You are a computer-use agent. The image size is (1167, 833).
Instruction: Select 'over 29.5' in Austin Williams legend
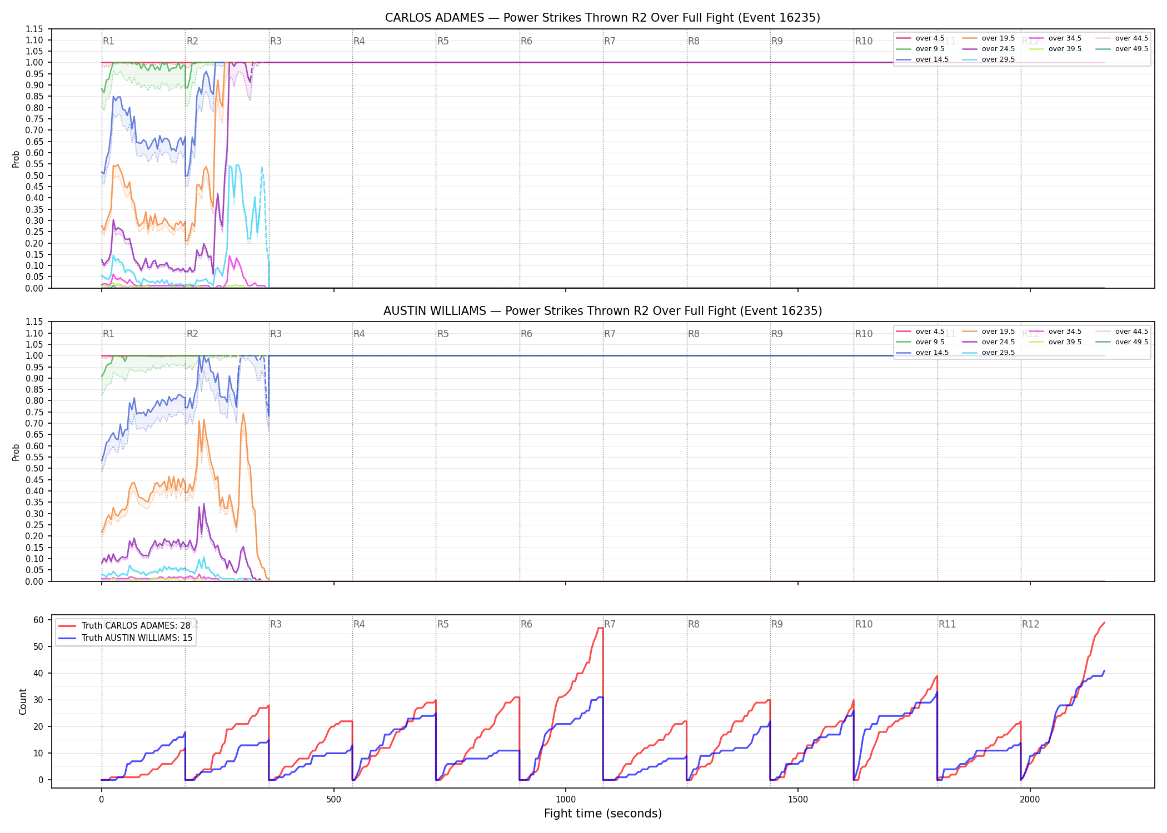point(989,353)
